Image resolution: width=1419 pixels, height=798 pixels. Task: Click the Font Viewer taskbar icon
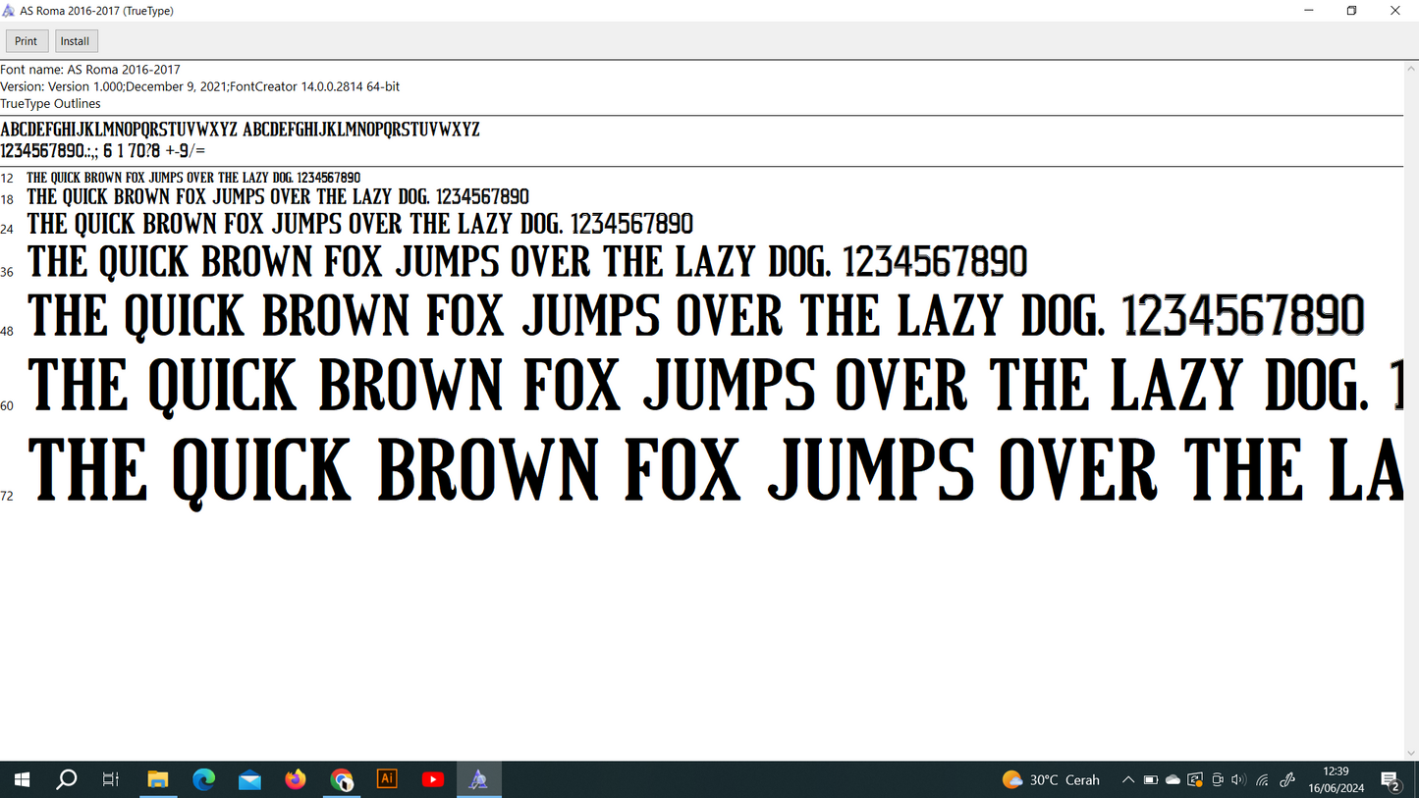478,779
